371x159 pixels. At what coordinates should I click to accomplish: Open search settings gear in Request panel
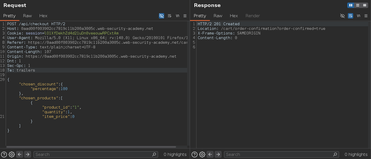click(12, 154)
